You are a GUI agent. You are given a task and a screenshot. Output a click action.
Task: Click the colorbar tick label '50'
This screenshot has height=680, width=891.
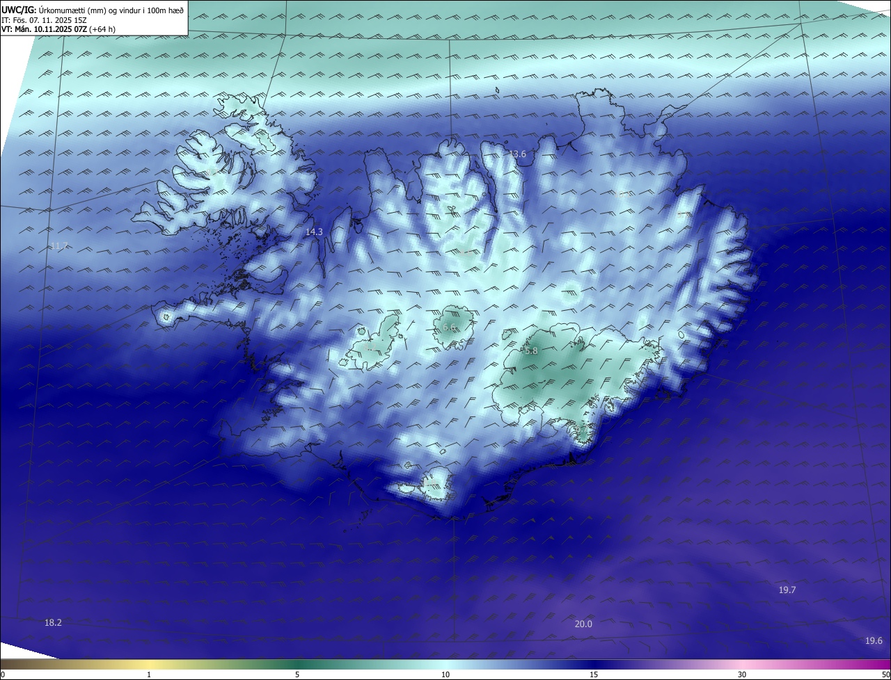(x=885, y=674)
